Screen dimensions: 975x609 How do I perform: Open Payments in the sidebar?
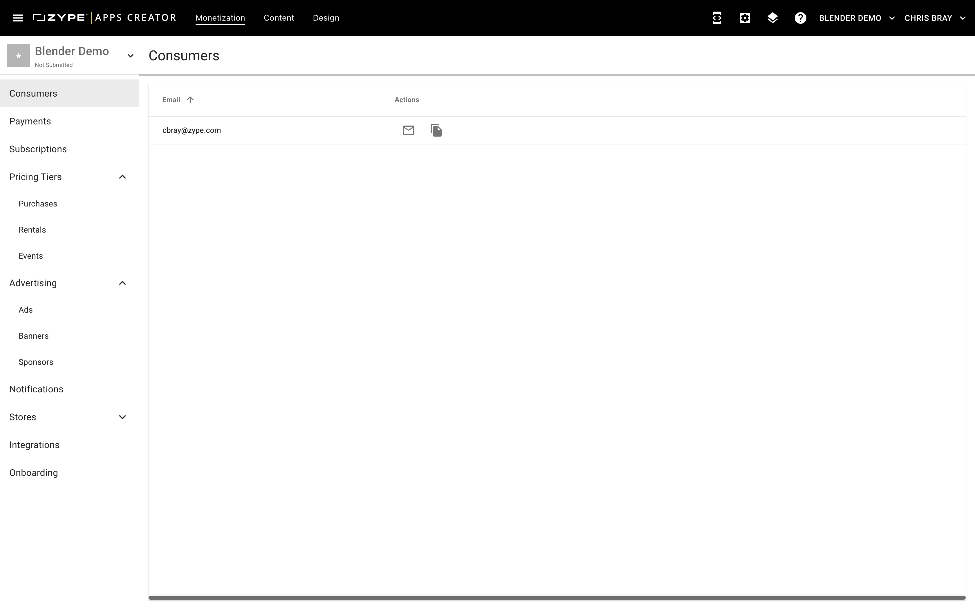click(x=69, y=121)
